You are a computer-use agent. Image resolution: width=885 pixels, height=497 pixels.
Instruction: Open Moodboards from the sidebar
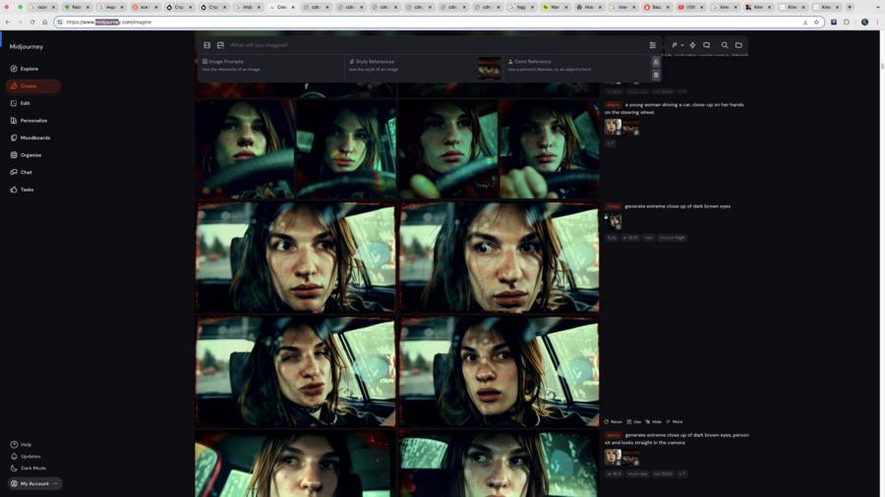[x=34, y=138]
